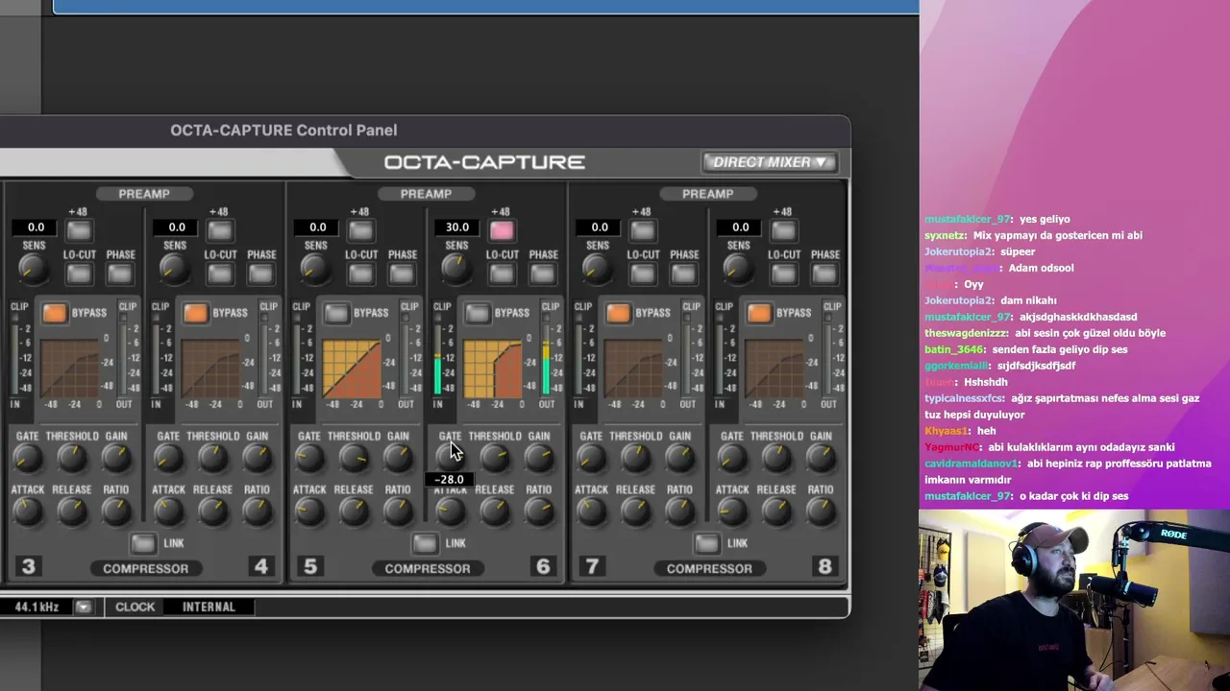The image size is (1230, 691).
Task: Click the GATE knob on channel 3
Action: coord(27,459)
